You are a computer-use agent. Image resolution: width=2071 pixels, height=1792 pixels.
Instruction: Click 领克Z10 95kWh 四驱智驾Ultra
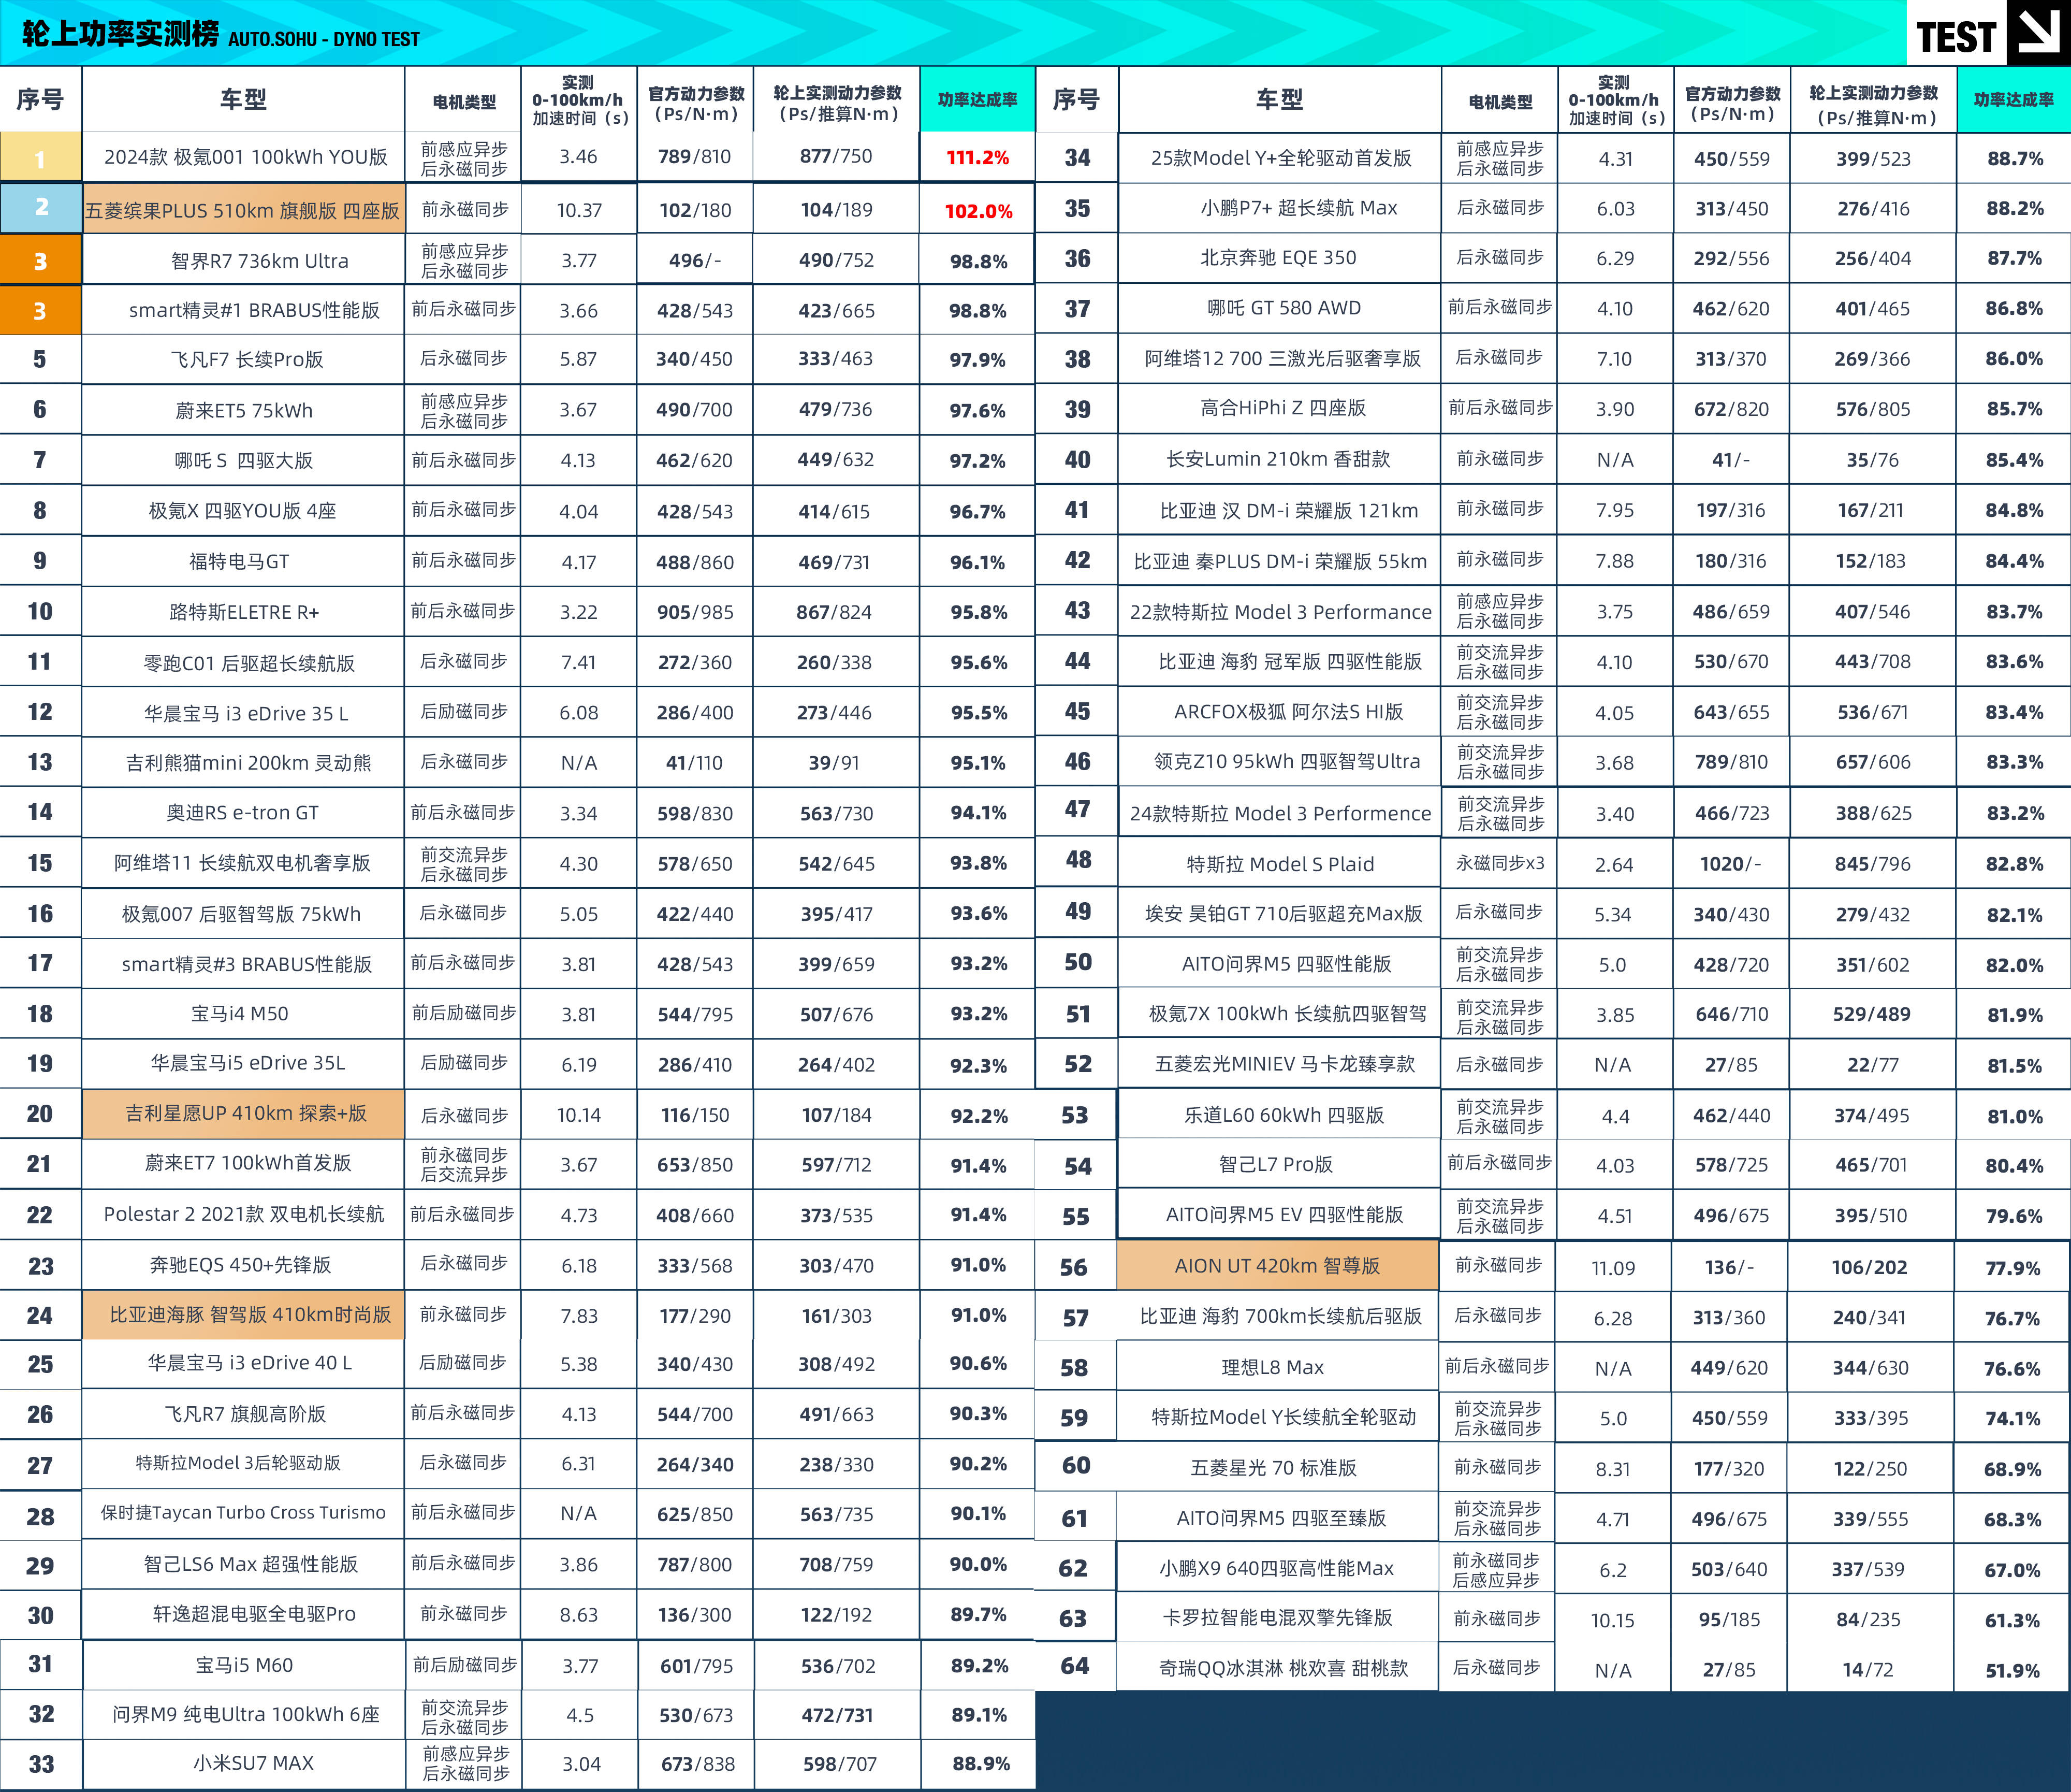click(1287, 761)
